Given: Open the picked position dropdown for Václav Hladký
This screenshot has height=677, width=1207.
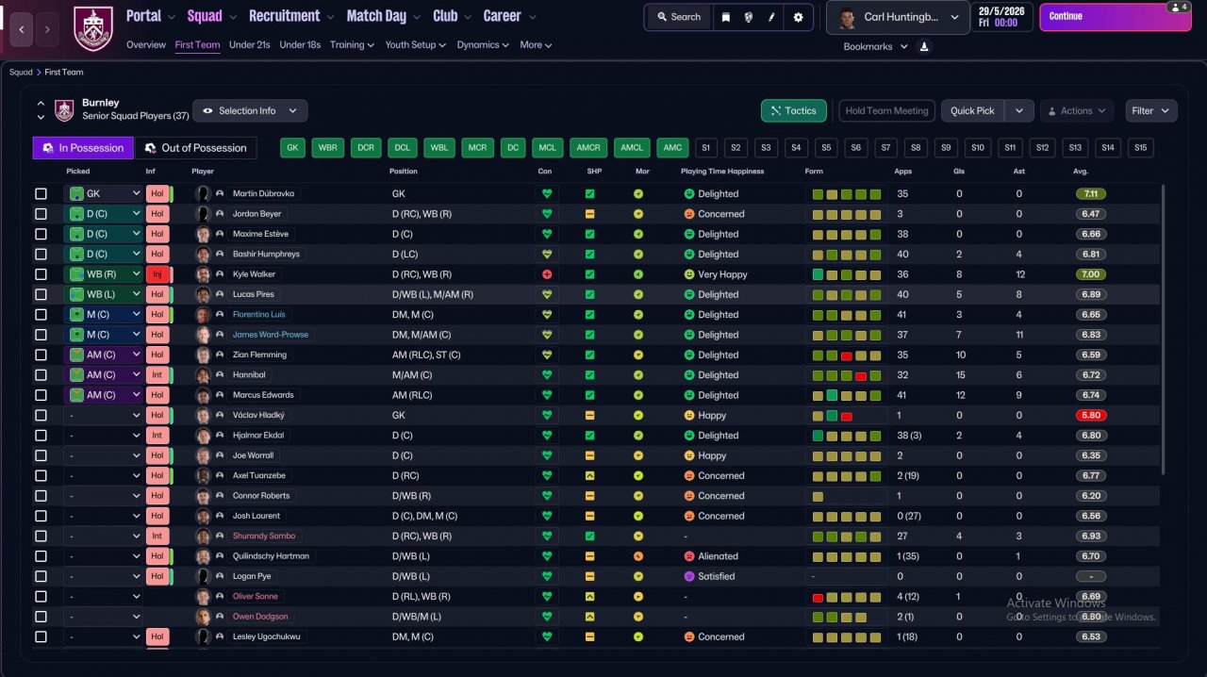Looking at the screenshot, I should pyautogui.click(x=103, y=415).
